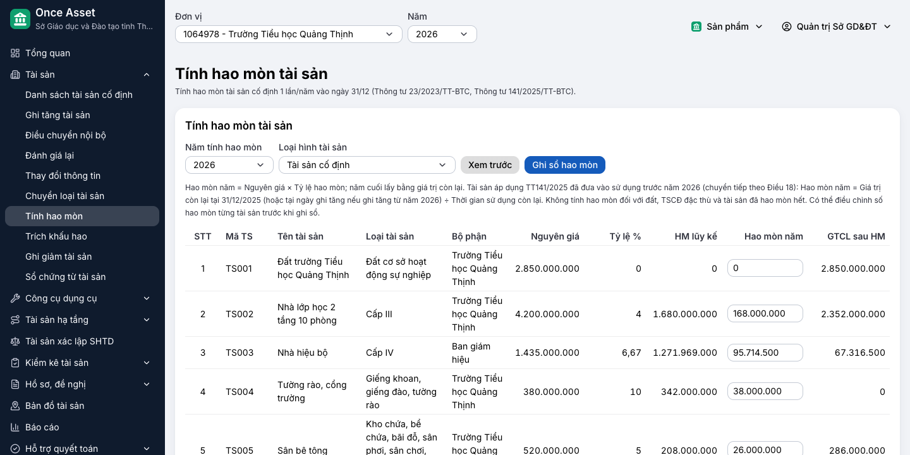This screenshot has height=455, width=910.
Task: Select Điều chuyển nội bộ menu item
Action: click(82, 135)
